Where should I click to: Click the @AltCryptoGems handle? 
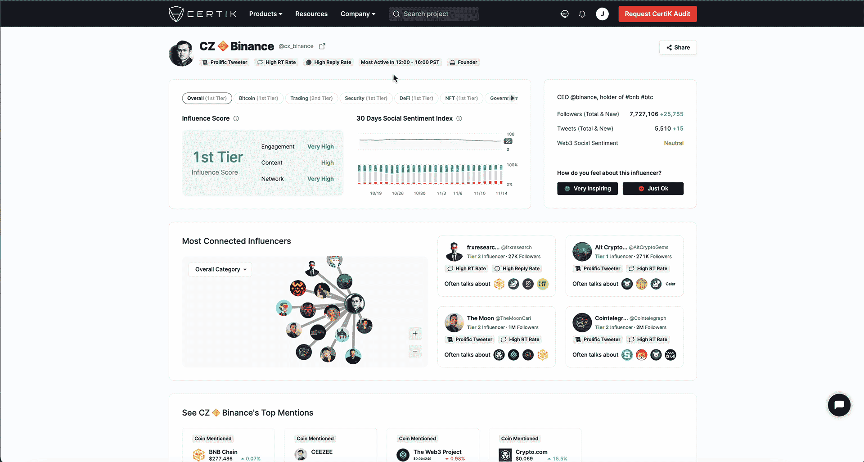click(648, 248)
